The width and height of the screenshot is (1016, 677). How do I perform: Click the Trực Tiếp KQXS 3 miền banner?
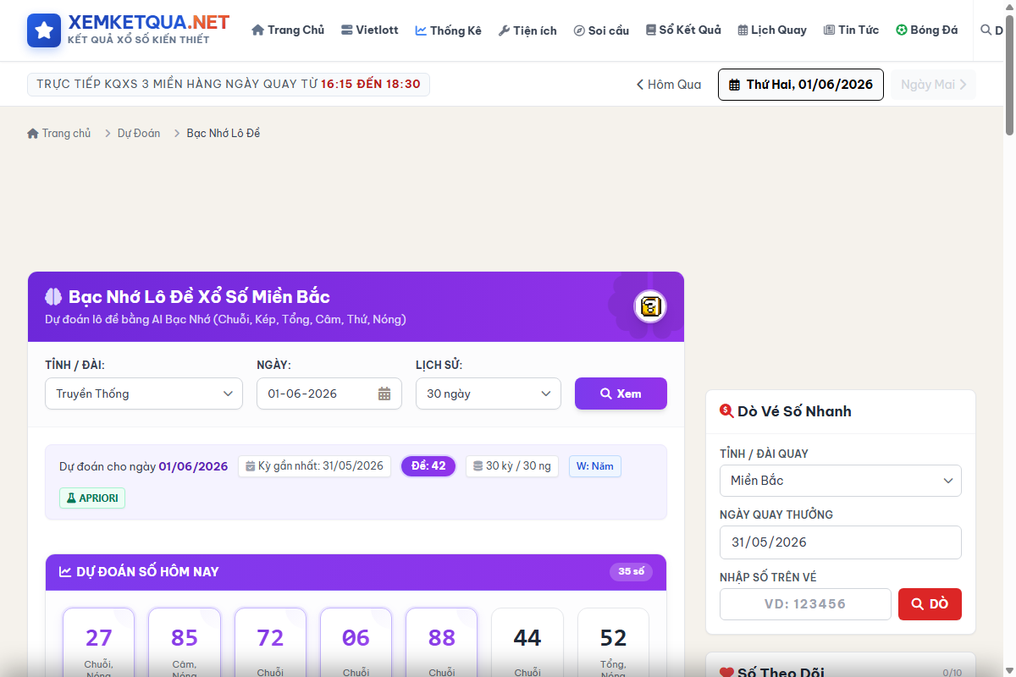(229, 85)
